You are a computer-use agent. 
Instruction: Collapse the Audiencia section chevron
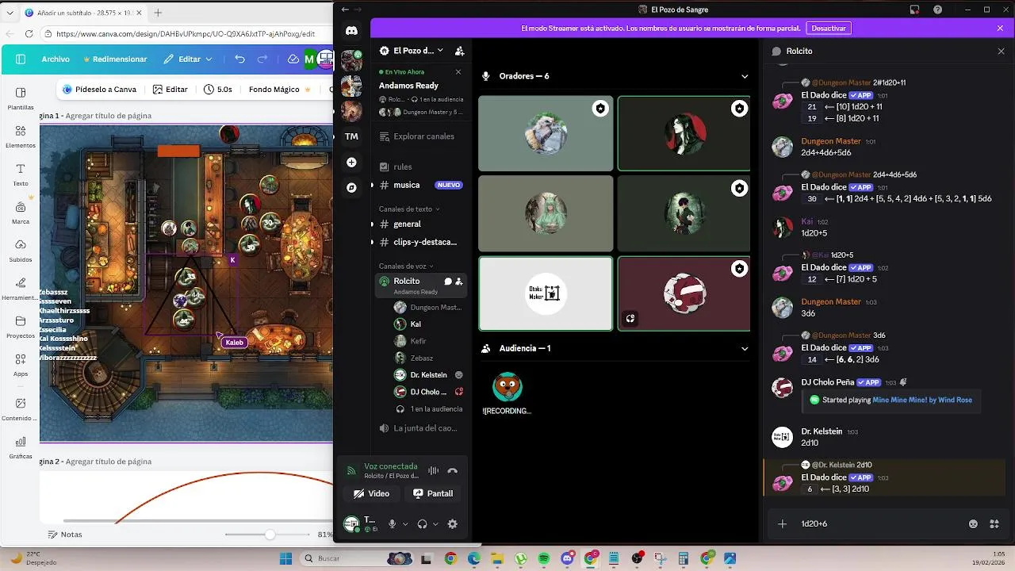point(744,348)
